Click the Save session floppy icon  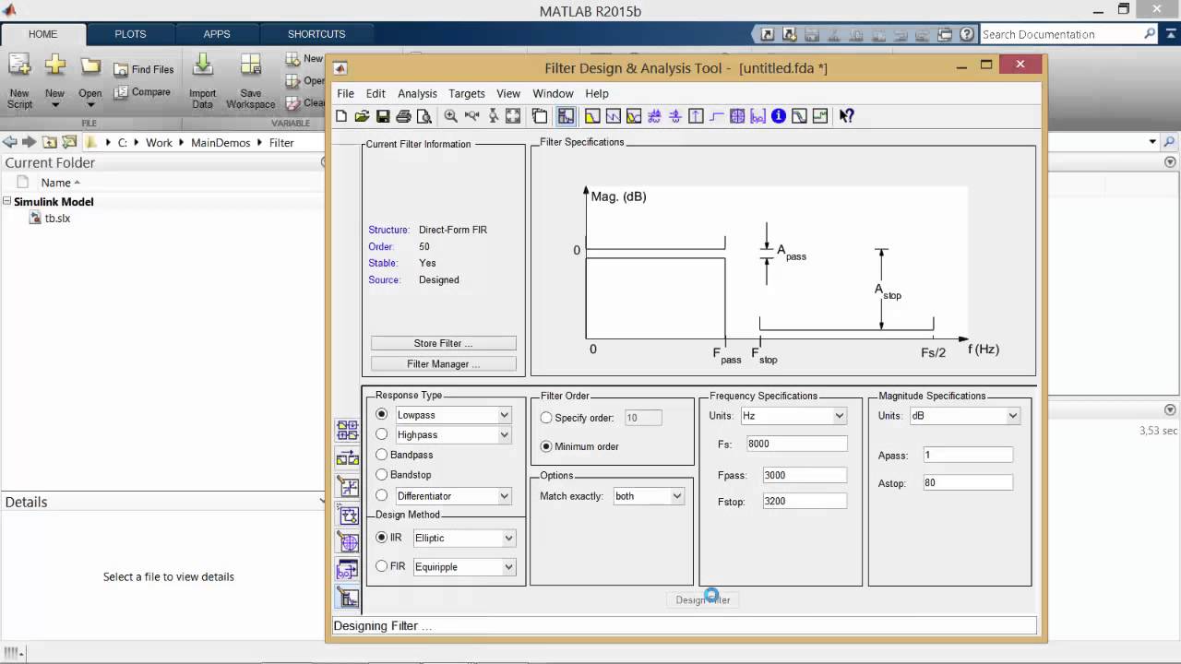[x=382, y=116]
